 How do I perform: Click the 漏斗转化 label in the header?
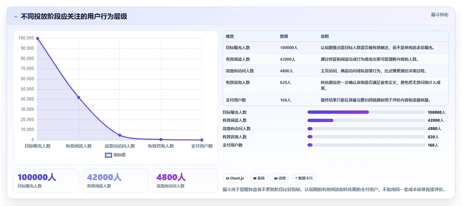pos(439,15)
